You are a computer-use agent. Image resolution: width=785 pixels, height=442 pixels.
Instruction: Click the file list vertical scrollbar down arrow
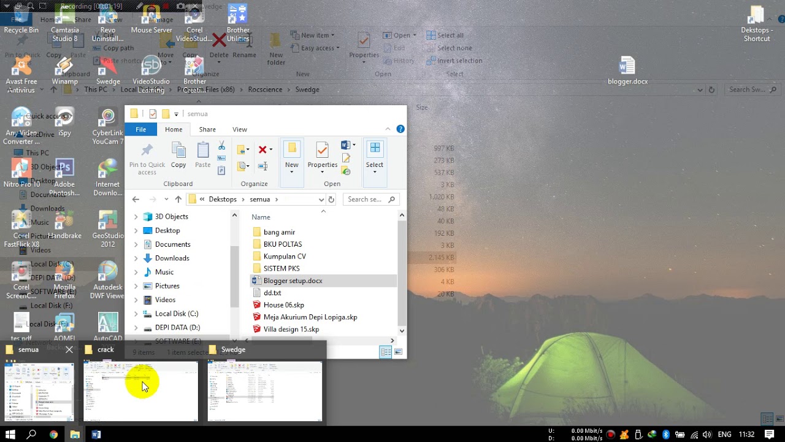(402, 331)
